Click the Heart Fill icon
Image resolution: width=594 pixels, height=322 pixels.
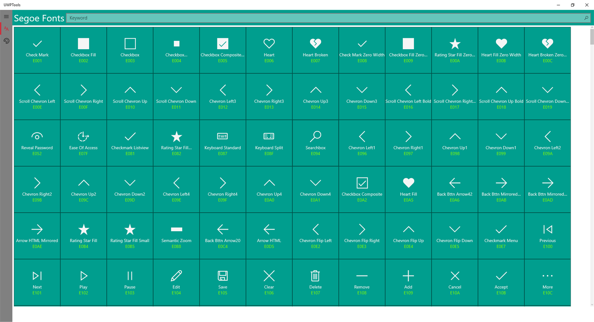(408, 189)
